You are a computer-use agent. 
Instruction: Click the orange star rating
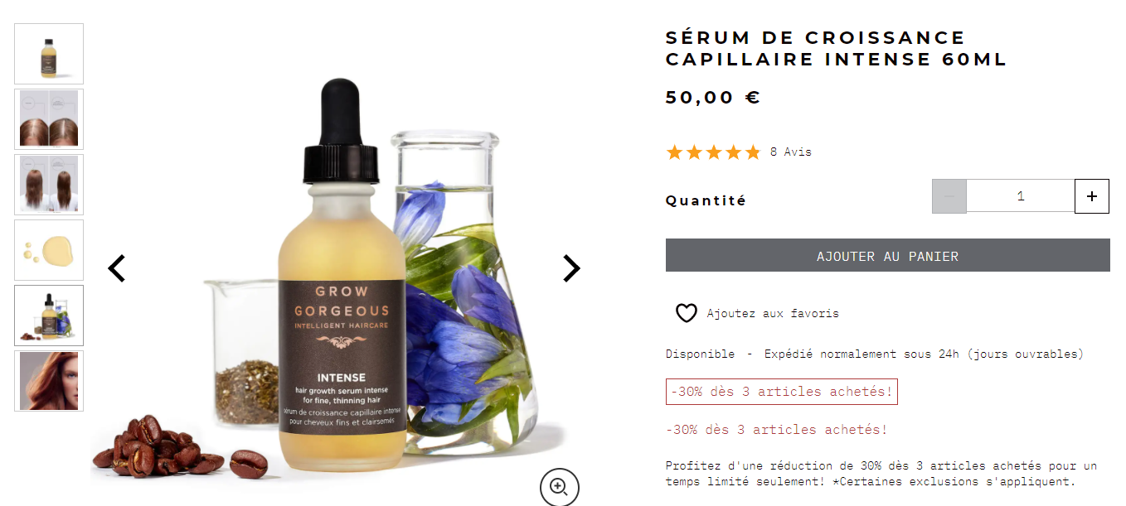click(x=713, y=152)
